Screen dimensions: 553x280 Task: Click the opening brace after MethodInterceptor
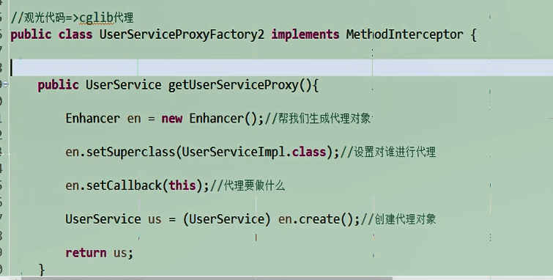[473, 35]
